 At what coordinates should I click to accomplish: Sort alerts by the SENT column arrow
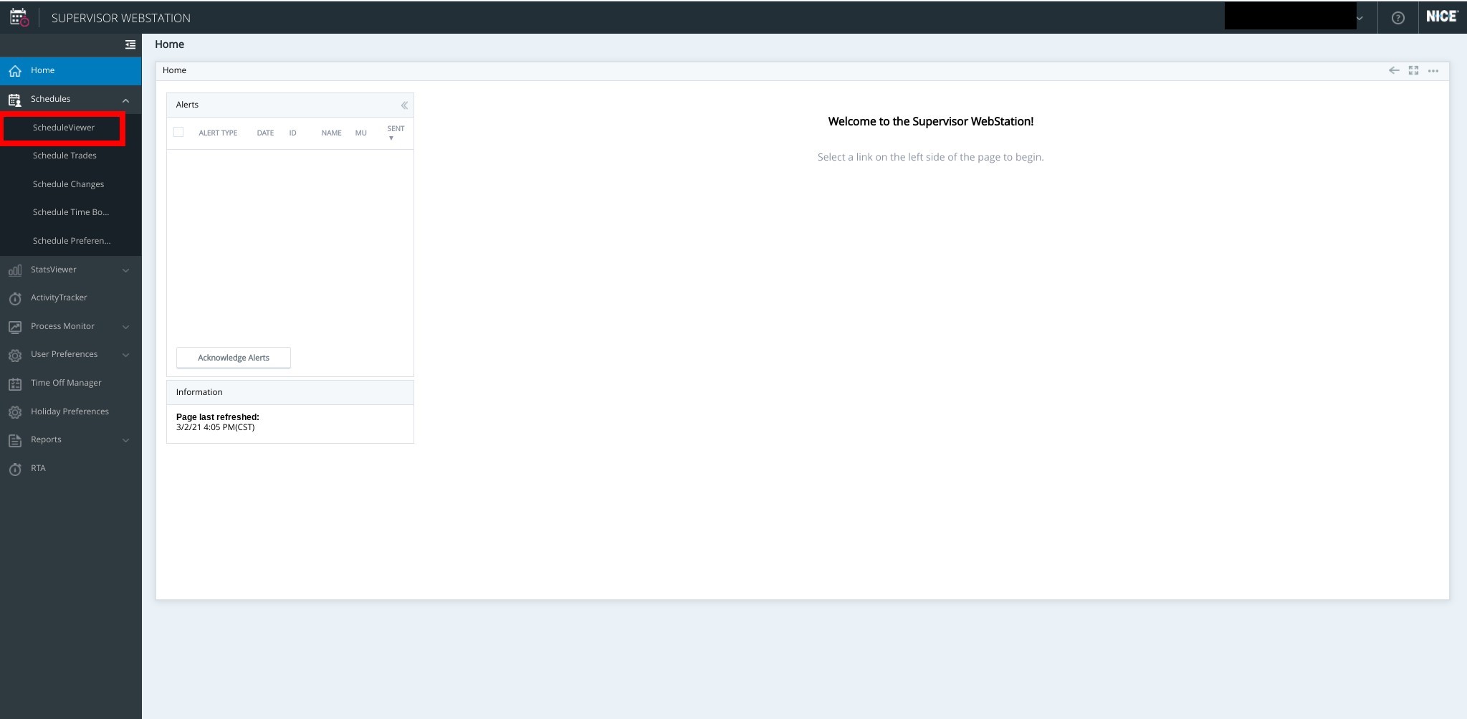coord(391,138)
